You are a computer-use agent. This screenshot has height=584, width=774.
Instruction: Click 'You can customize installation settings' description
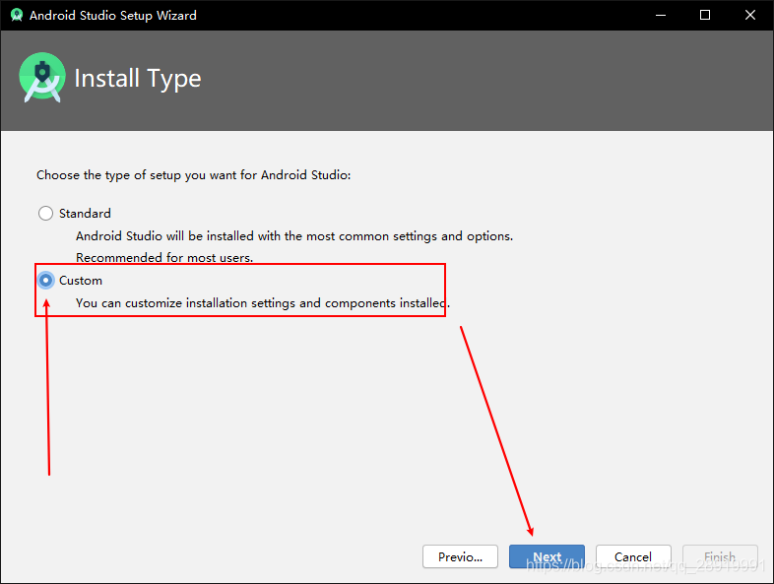[x=263, y=303]
